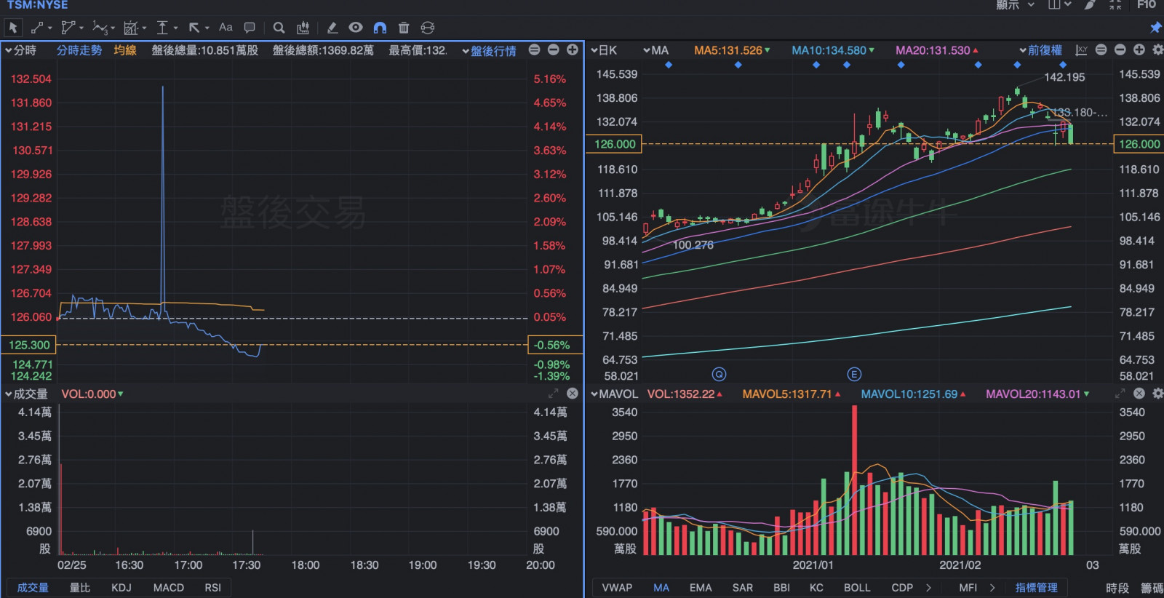Toggle the 均線 average line display
This screenshot has height=598, width=1164.
pos(125,50)
